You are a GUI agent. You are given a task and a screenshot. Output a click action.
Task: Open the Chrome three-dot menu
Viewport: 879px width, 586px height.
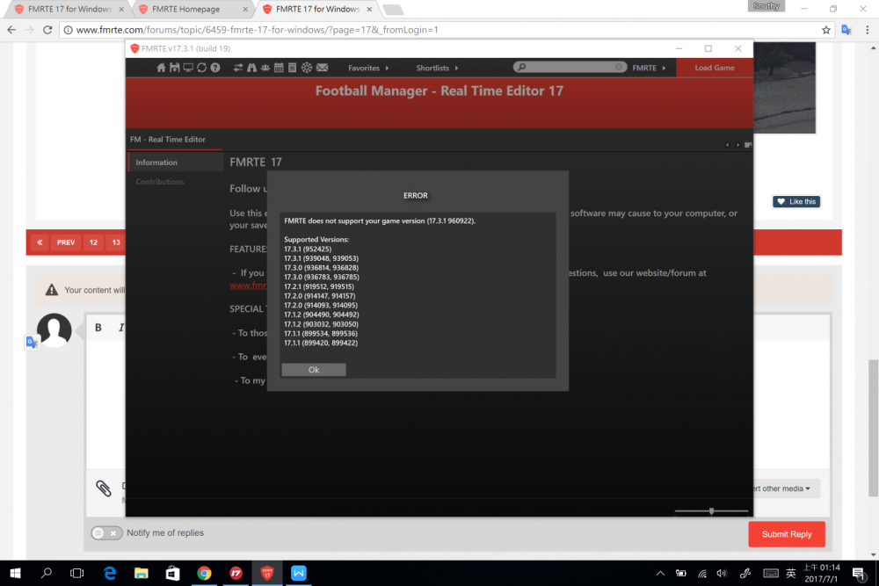(868, 30)
